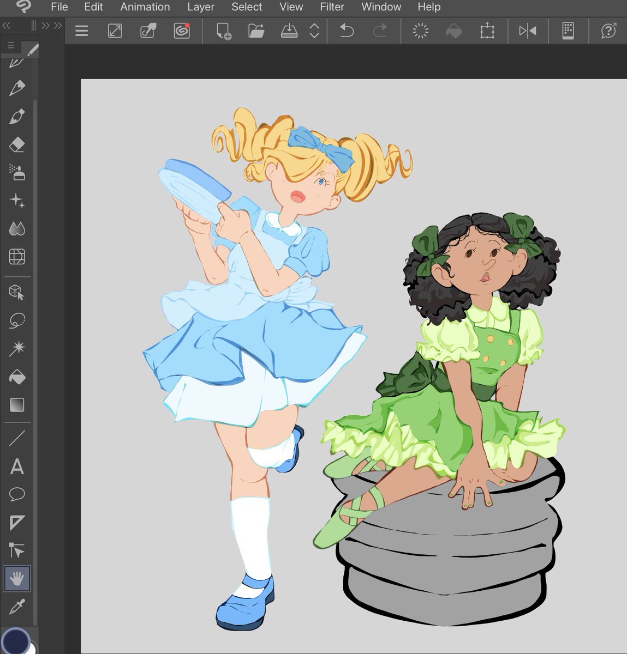This screenshot has height=654, width=627.
Task: Select the Eraser tool
Action: pos(17,144)
